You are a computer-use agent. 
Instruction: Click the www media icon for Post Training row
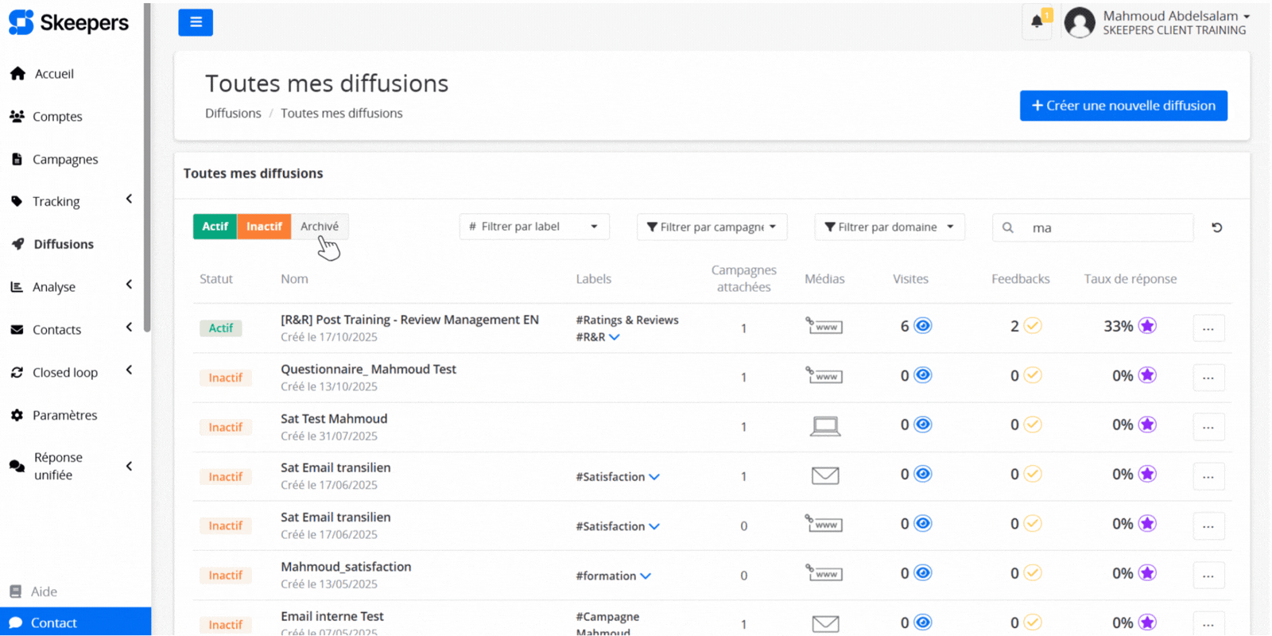pyautogui.click(x=824, y=326)
